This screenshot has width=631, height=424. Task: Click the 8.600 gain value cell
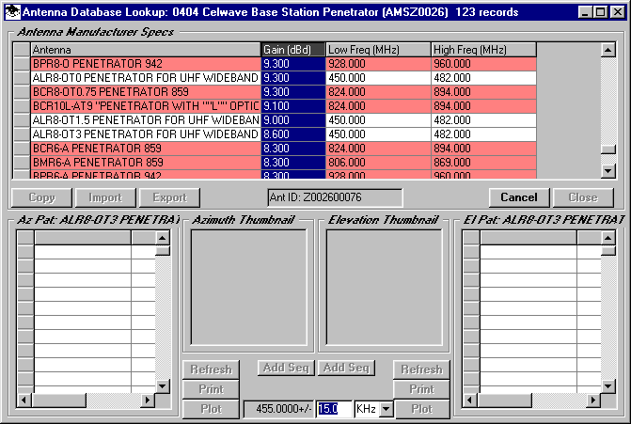[x=293, y=133]
